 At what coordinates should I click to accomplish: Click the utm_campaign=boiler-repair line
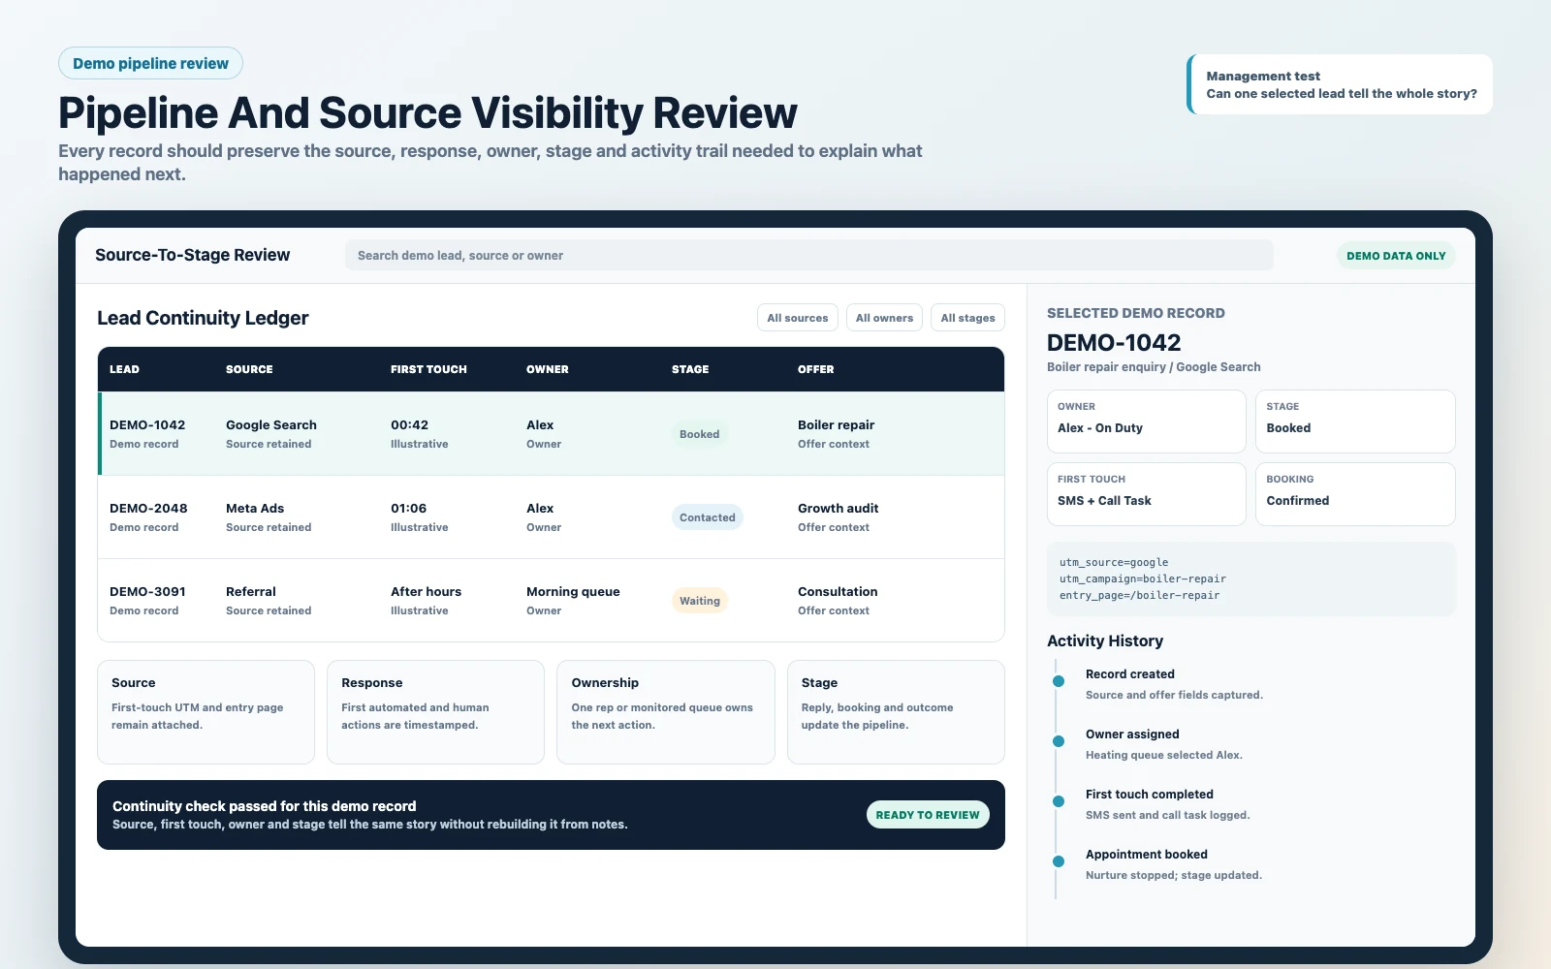coord(1143,578)
